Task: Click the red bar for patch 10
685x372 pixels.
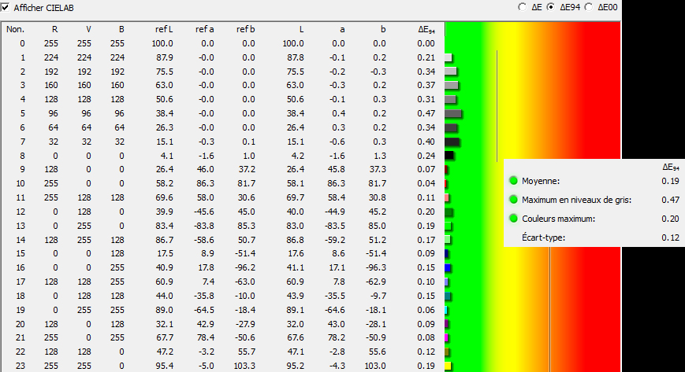Action: 445,183
